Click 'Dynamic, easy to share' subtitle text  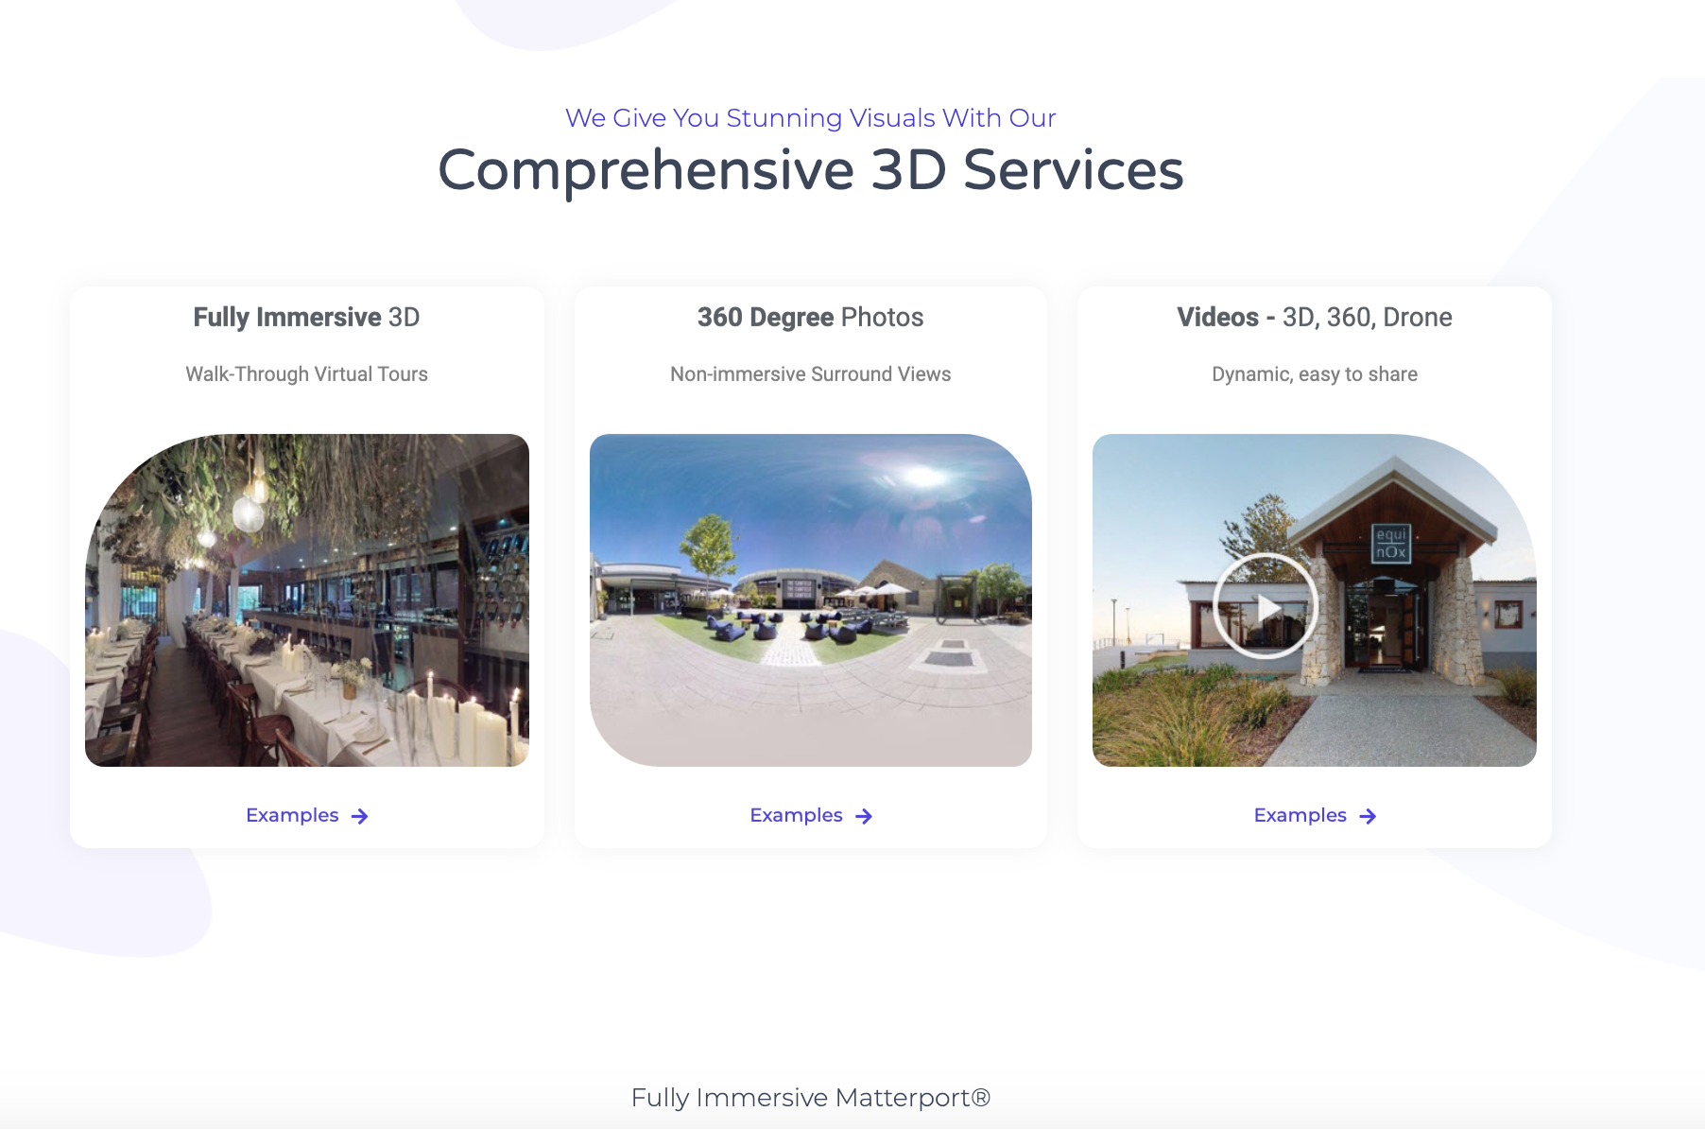(x=1314, y=373)
